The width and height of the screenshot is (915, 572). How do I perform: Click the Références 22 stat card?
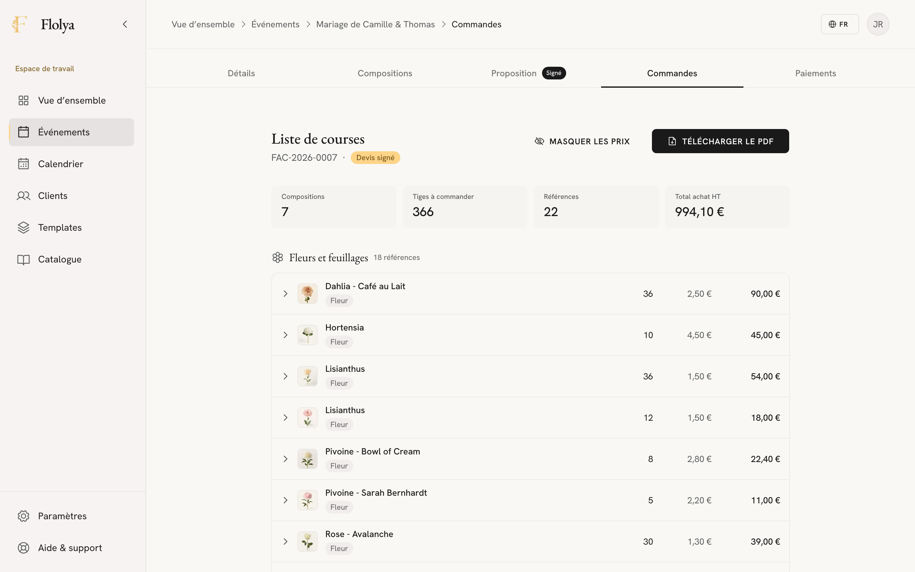596,207
